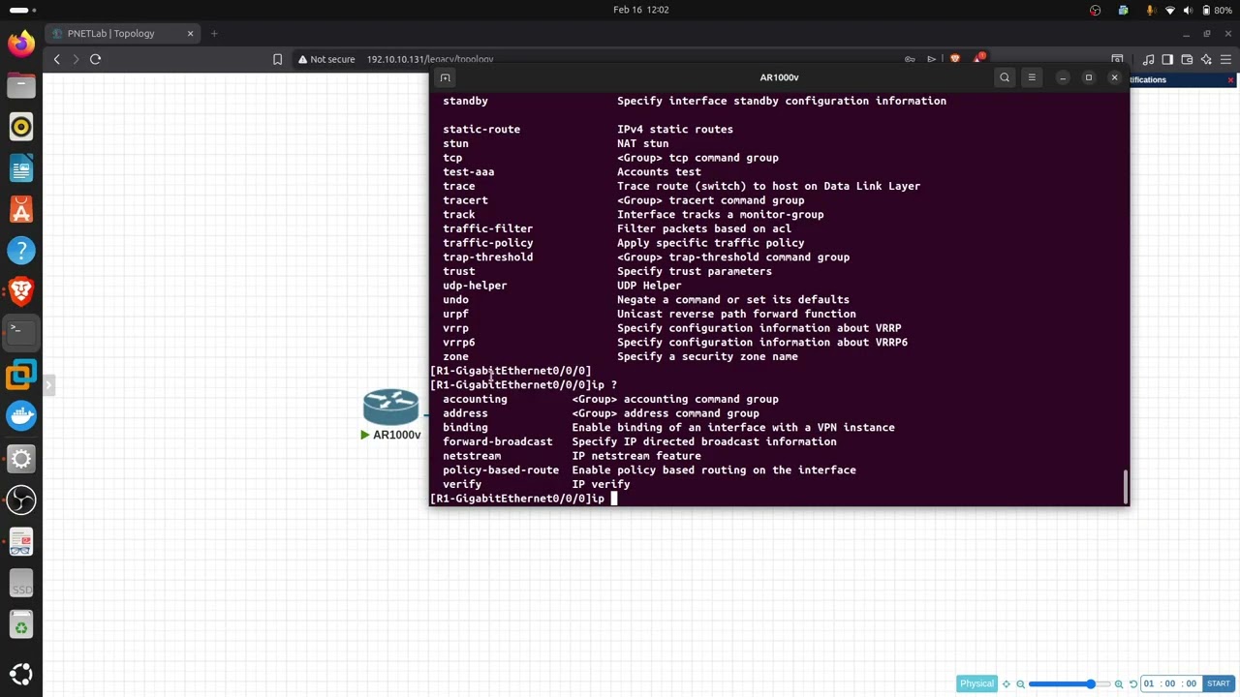Viewport: 1240px width, 697px height.
Task: Open the hamburger menu in AR1000v terminal
Action: tap(1032, 77)
